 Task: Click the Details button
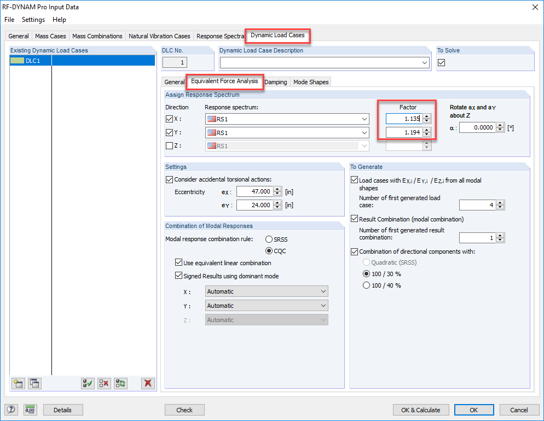pyautogui.click(x=63, y=410)
